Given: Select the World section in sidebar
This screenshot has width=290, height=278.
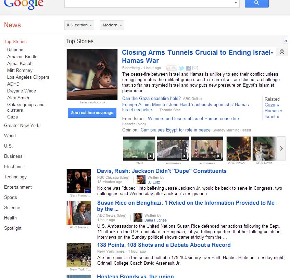Looking at the screenshot, I should click(x=10, y=136).
